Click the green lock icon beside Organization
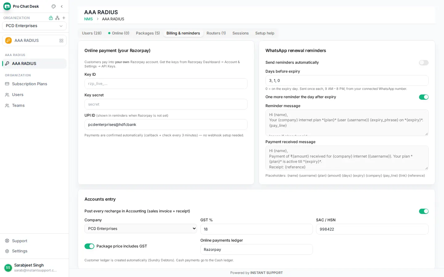Image resolution: width=444 pixels, height=277 pixels. pos(51,18)
